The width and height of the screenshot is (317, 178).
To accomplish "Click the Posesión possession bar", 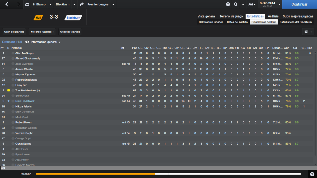I will click(x=168, y=174).
